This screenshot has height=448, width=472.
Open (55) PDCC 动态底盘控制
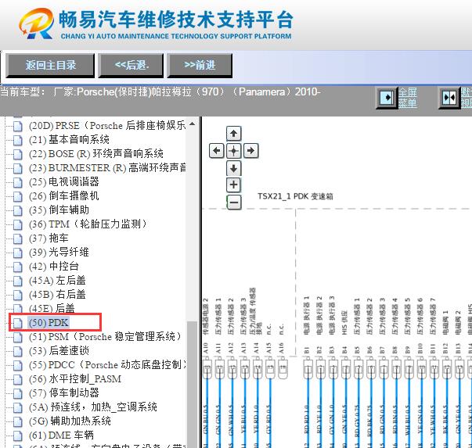pyautogui.click(x=107, y=364)
